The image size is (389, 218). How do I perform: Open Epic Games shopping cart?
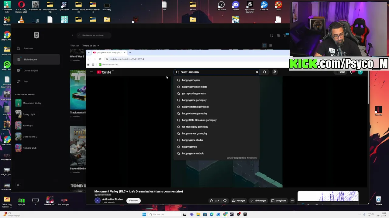click(285, 35)
